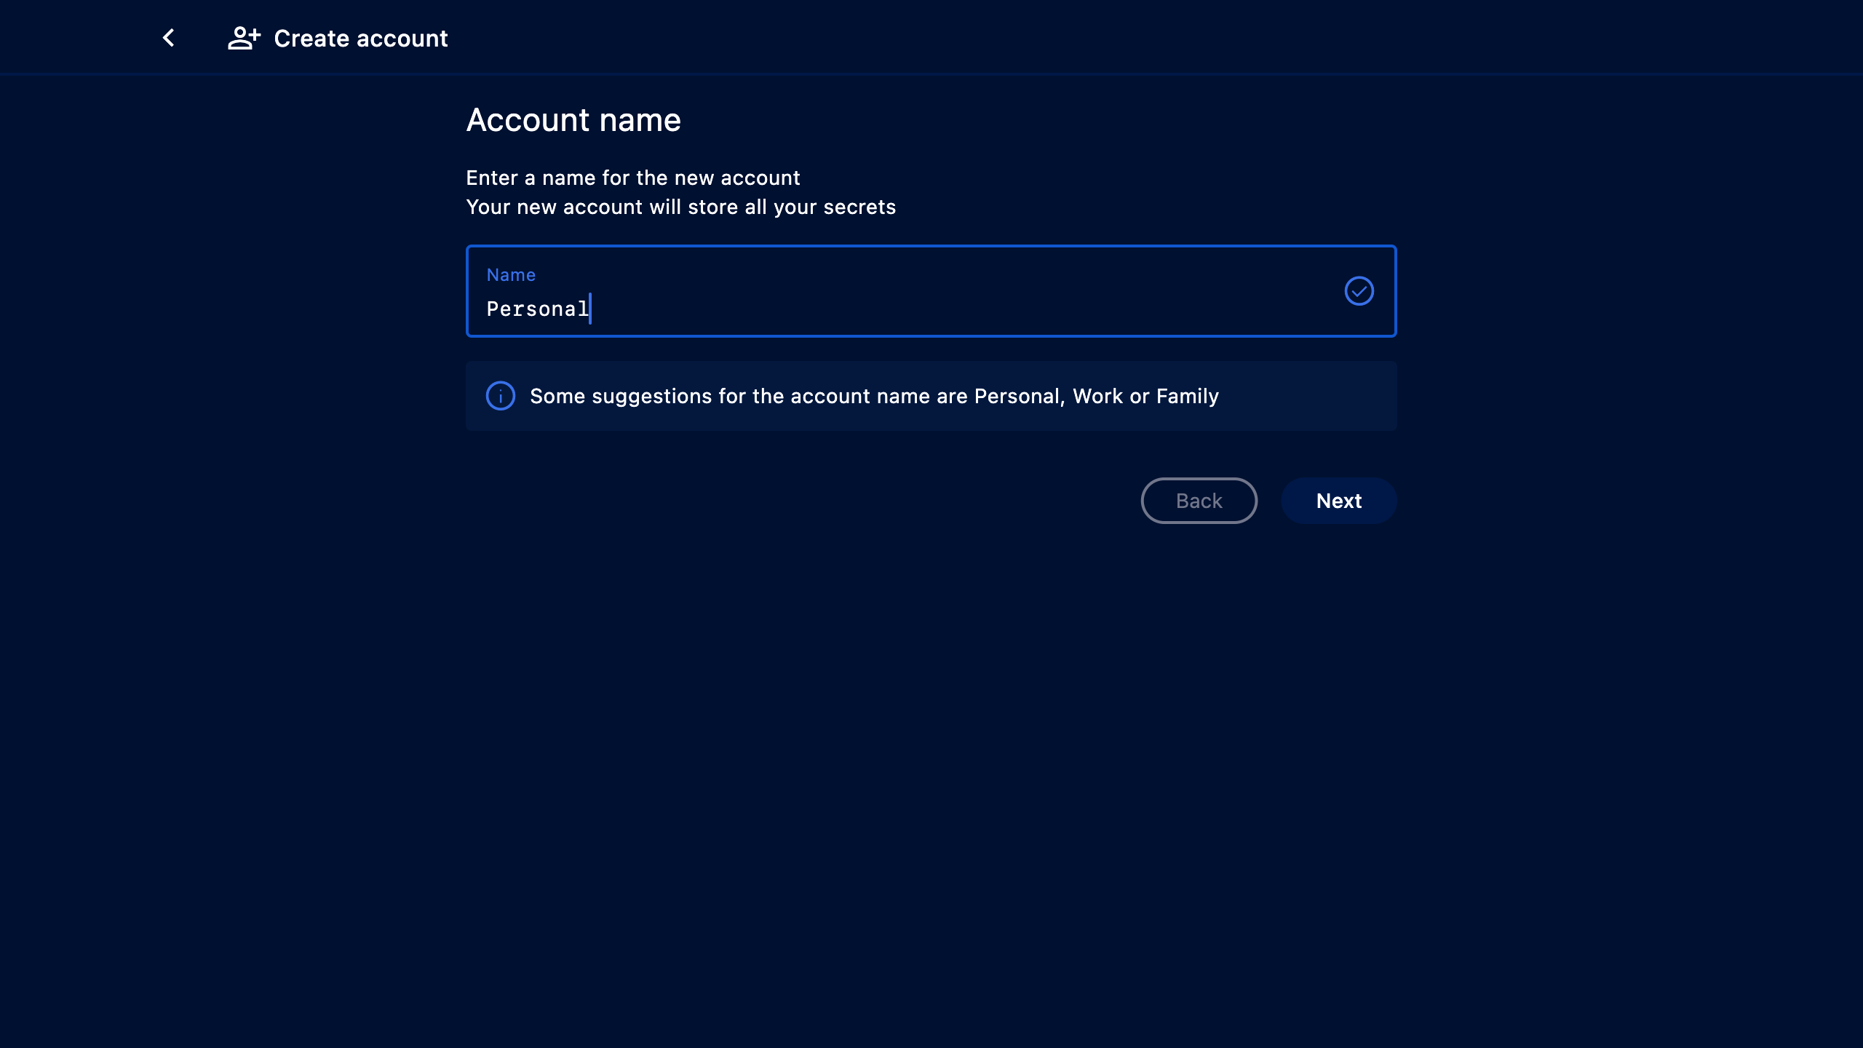Click the word 'Family' in suggestions hint

[1187, 396]
